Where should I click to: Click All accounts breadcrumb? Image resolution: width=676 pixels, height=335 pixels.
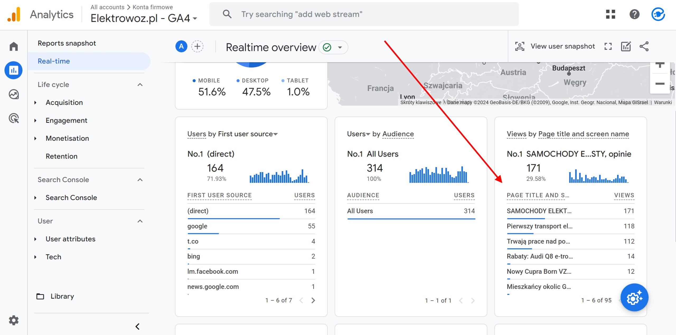[107, 7]
